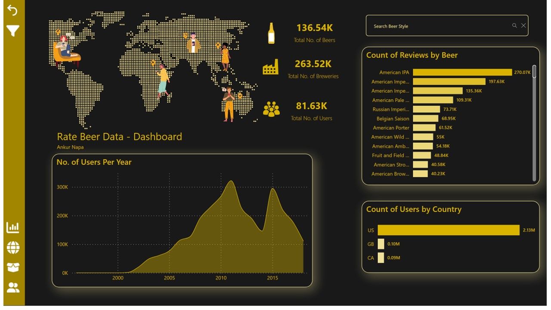Click the 2015 label on the year axis
This screenshot has width=551, height=310.
click(x=272, y=278)
